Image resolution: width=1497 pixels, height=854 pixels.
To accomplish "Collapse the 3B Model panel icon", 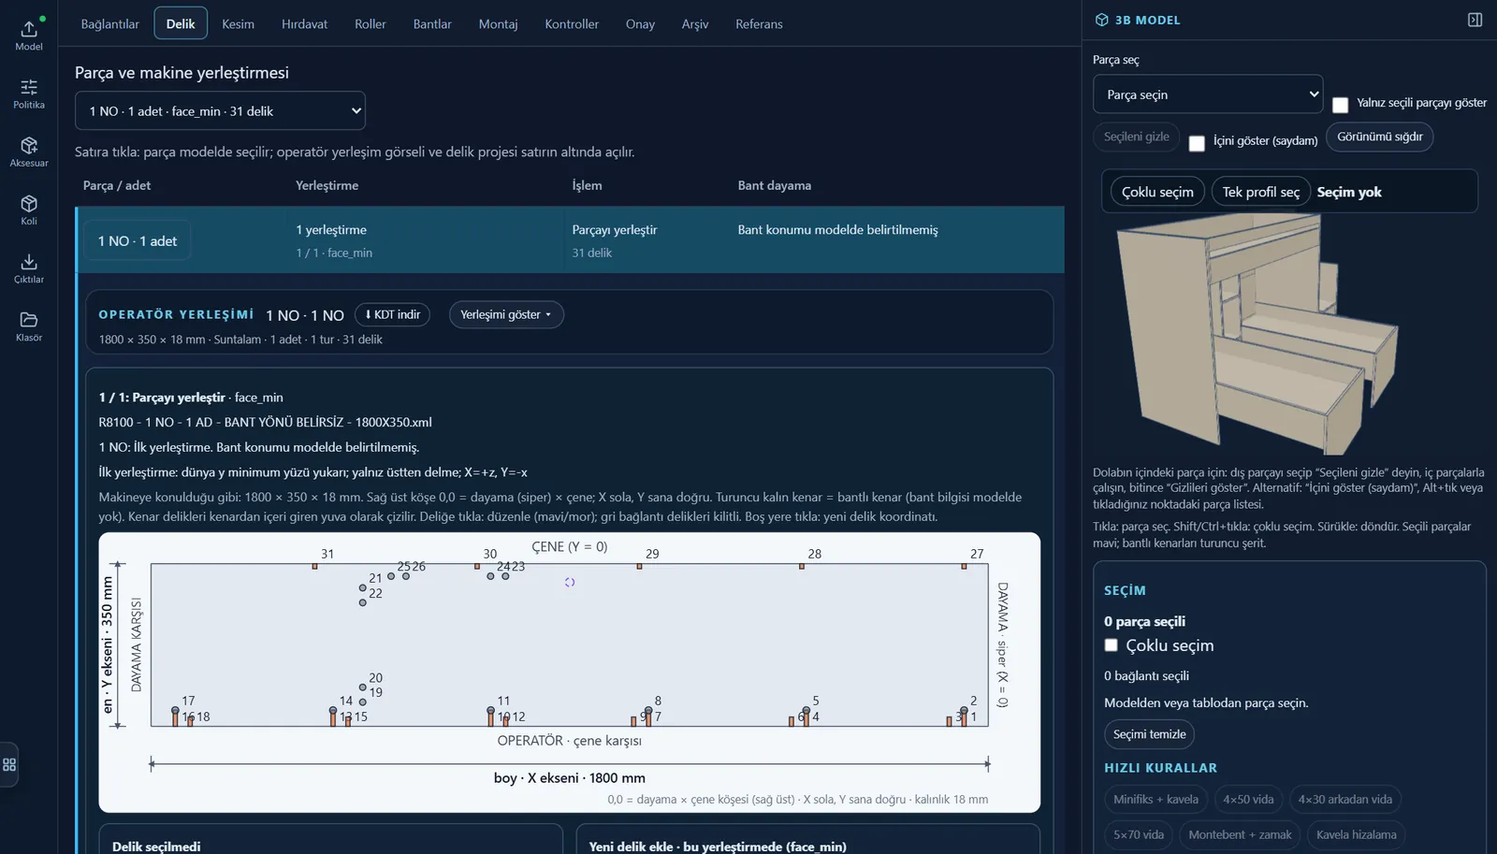I will tap(1475, 20).
